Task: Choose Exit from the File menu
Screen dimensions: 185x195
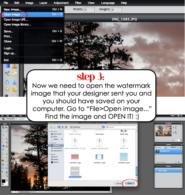Action: tap(33, 60)
